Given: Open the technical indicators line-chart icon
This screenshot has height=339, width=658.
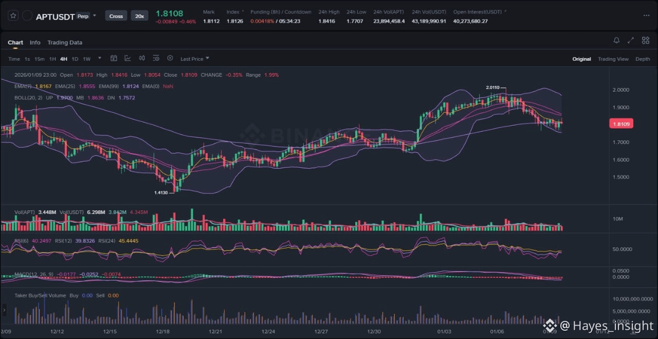Looking at the screenshot, I should [127, 59].
